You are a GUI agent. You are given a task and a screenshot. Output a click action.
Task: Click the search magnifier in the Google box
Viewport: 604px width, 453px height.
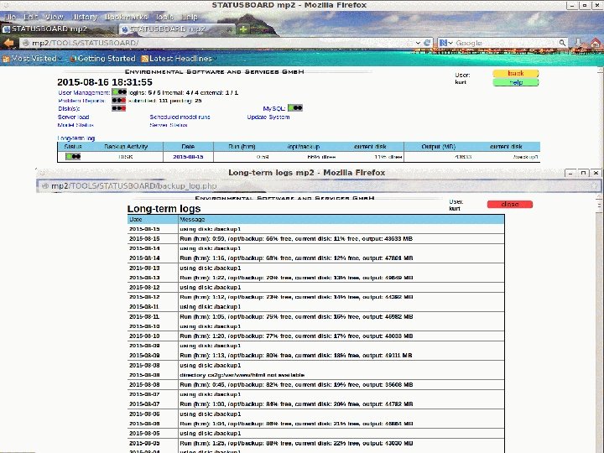[x=562, y=43]
